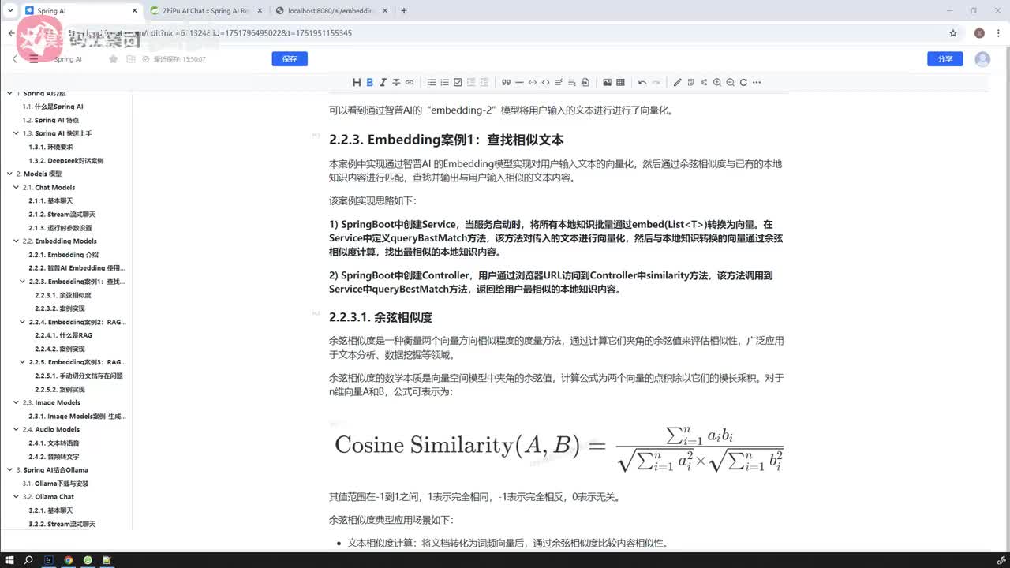Refresh the editor with circular arrow
This screenshot has width=1010, height=568.
coord(743,82)
